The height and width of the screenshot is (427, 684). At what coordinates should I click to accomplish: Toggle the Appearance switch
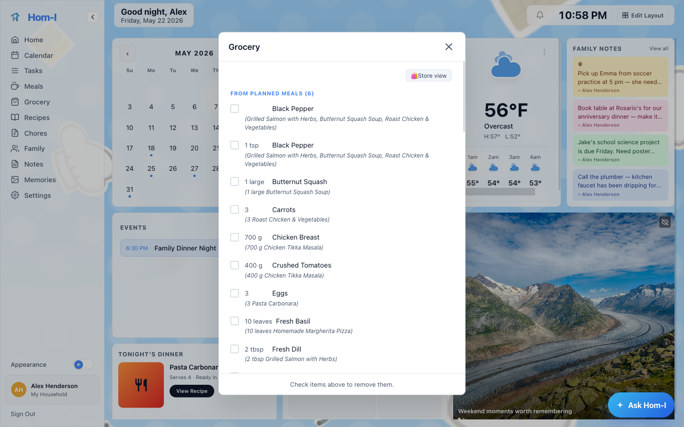pos(84,364)
